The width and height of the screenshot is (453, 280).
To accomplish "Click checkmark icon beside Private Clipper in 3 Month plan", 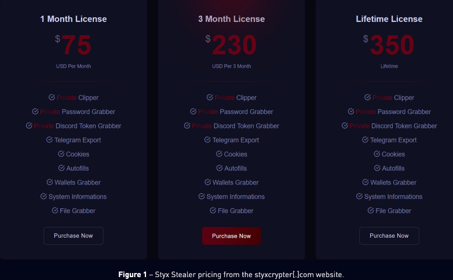I will click(x=210, y=97).
